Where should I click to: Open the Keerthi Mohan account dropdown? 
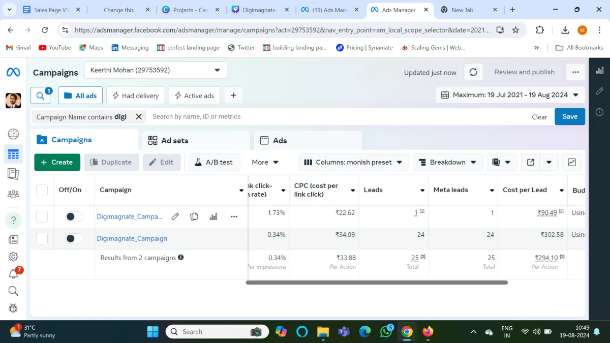tap(156, 70)
